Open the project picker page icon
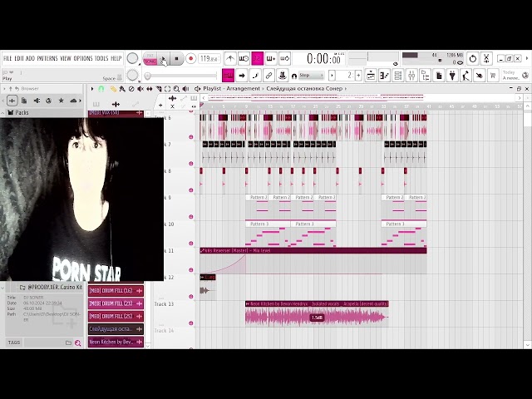 pos(439,76)
